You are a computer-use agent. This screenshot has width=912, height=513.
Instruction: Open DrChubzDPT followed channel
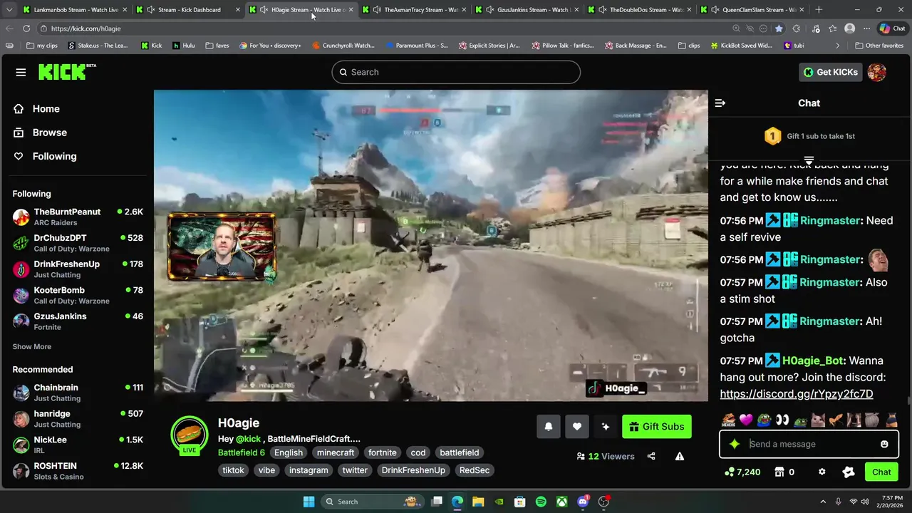click(77, 243)
